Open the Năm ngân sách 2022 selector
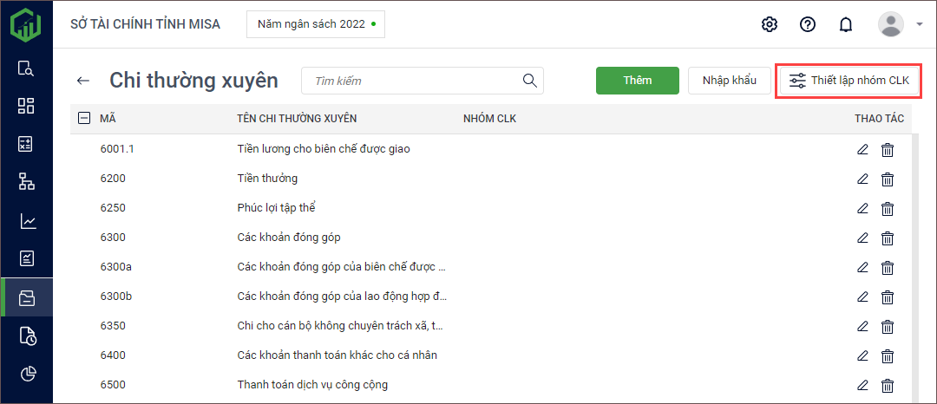Screen dimensions: 937x404 tap(316, 24)
